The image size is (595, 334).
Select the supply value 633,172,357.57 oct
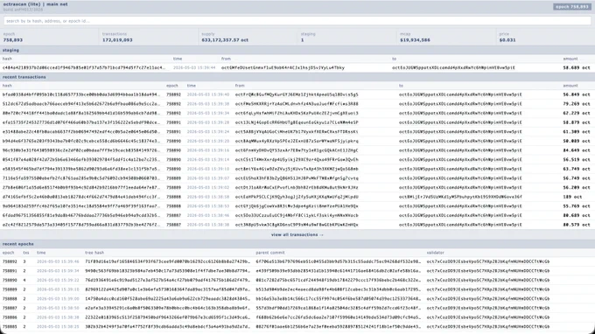pyautogui.click(x=225, y=40)
